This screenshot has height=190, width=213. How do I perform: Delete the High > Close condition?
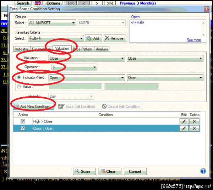pyautogui.click(x=195, y=121)
